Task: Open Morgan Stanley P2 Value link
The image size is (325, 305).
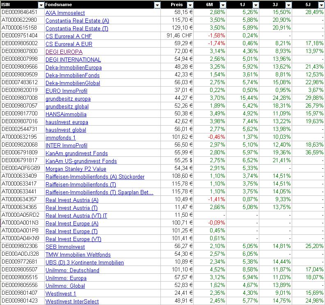Action: pyautogui.click(x=76, y=169)
